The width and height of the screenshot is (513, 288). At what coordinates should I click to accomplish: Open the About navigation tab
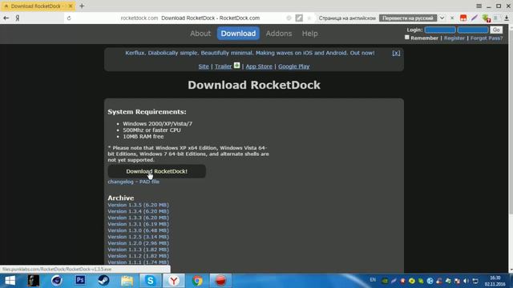200,34
